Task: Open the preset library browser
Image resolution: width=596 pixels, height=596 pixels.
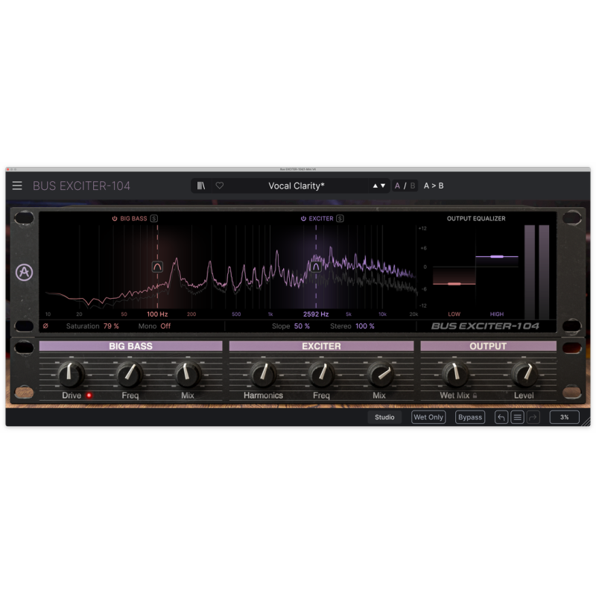Action: [x=201, y=186]
